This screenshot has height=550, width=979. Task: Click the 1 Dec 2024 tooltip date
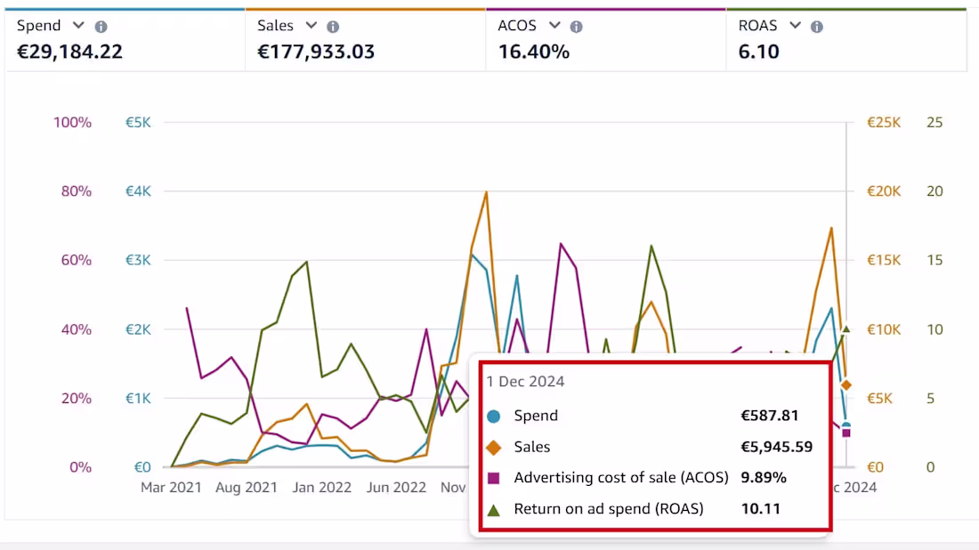point(525,381)
